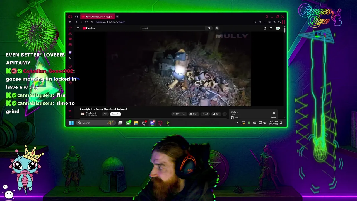Open the Windows Start button
Viewport: 357px width, 201px height.
pos(71,123)
